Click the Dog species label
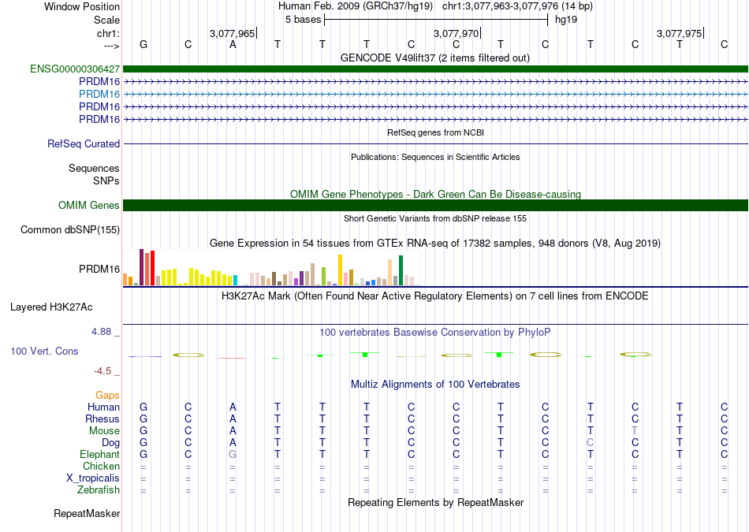Screen dimensions: 749x532 tap(110, 443)
